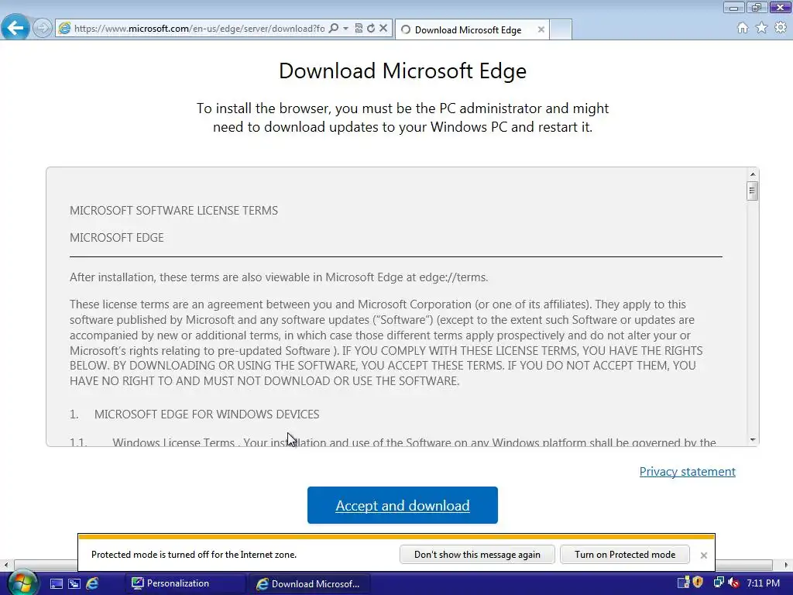
Task: Open the Home page icon
Action: point(743,28)
